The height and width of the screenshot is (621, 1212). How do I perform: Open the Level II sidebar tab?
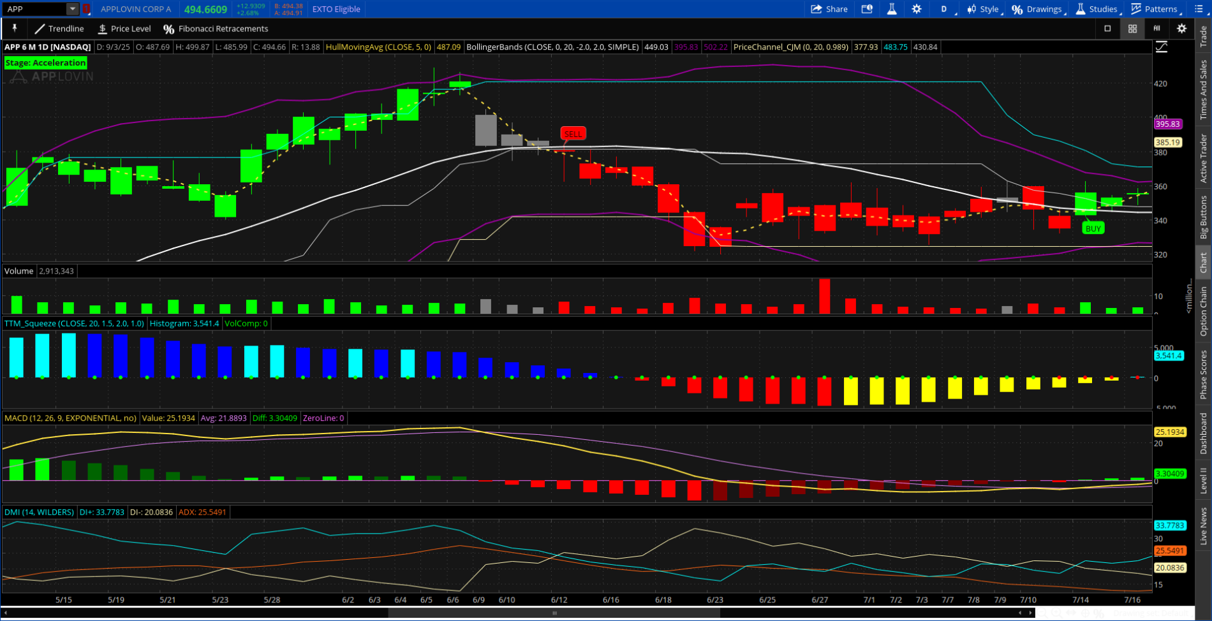click(1203, 480)
